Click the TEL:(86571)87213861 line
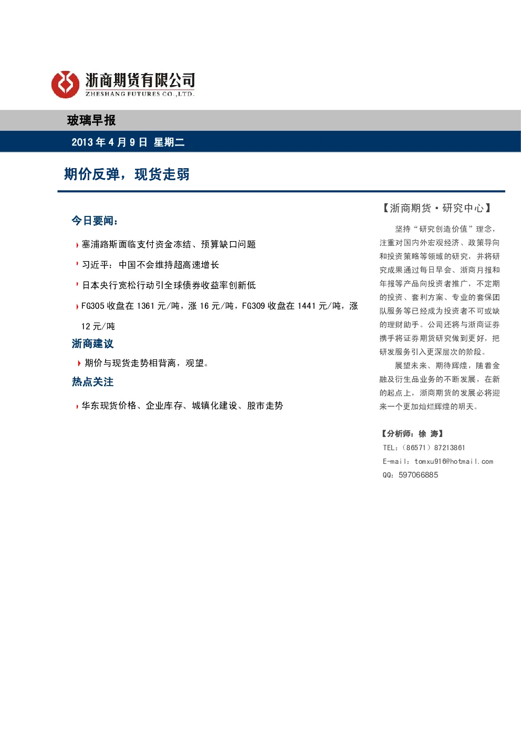The width and height of the screenshot is (521, 737). [x=424, y=448]
